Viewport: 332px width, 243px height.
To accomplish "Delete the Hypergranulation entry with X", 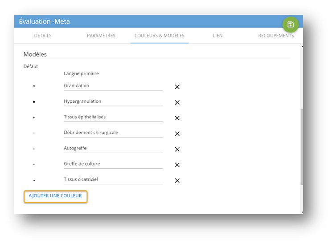I will point(177,102).
